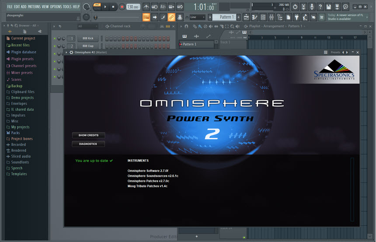Click the tempo 130.000 field
The width and height of the screenshot is (376, 242).
pos(133,7)
